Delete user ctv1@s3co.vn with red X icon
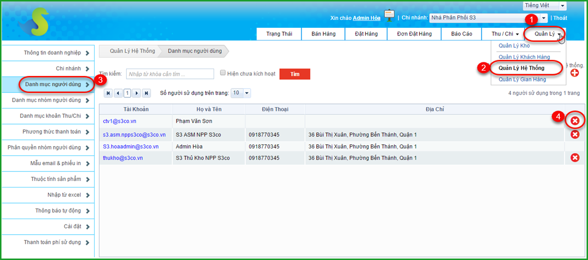This screenshot has height=260, width=588. 575,121
